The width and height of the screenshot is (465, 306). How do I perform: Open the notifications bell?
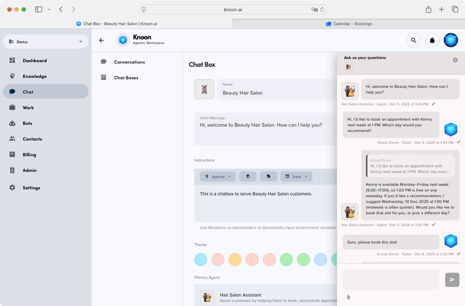(432, 40)
